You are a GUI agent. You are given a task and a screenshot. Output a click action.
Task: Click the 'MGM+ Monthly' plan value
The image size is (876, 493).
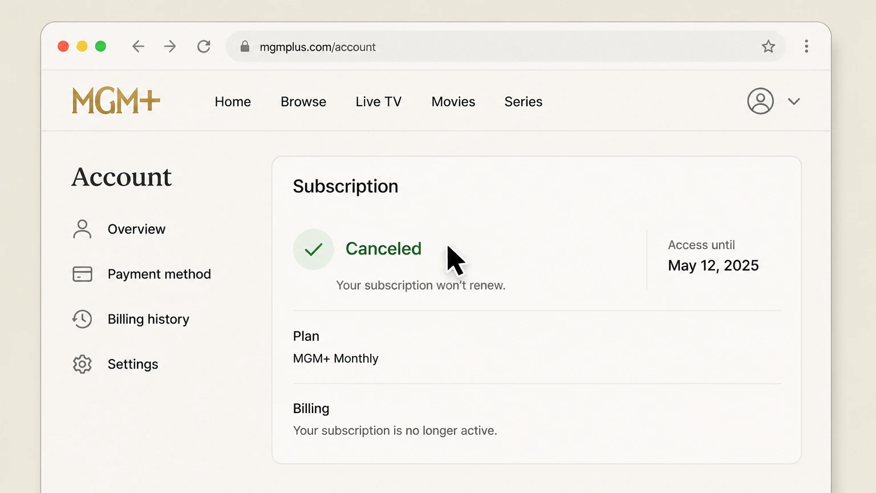tap(336, 358)
